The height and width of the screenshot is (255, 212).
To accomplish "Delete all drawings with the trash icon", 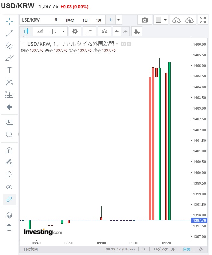I will click(9, 227).
